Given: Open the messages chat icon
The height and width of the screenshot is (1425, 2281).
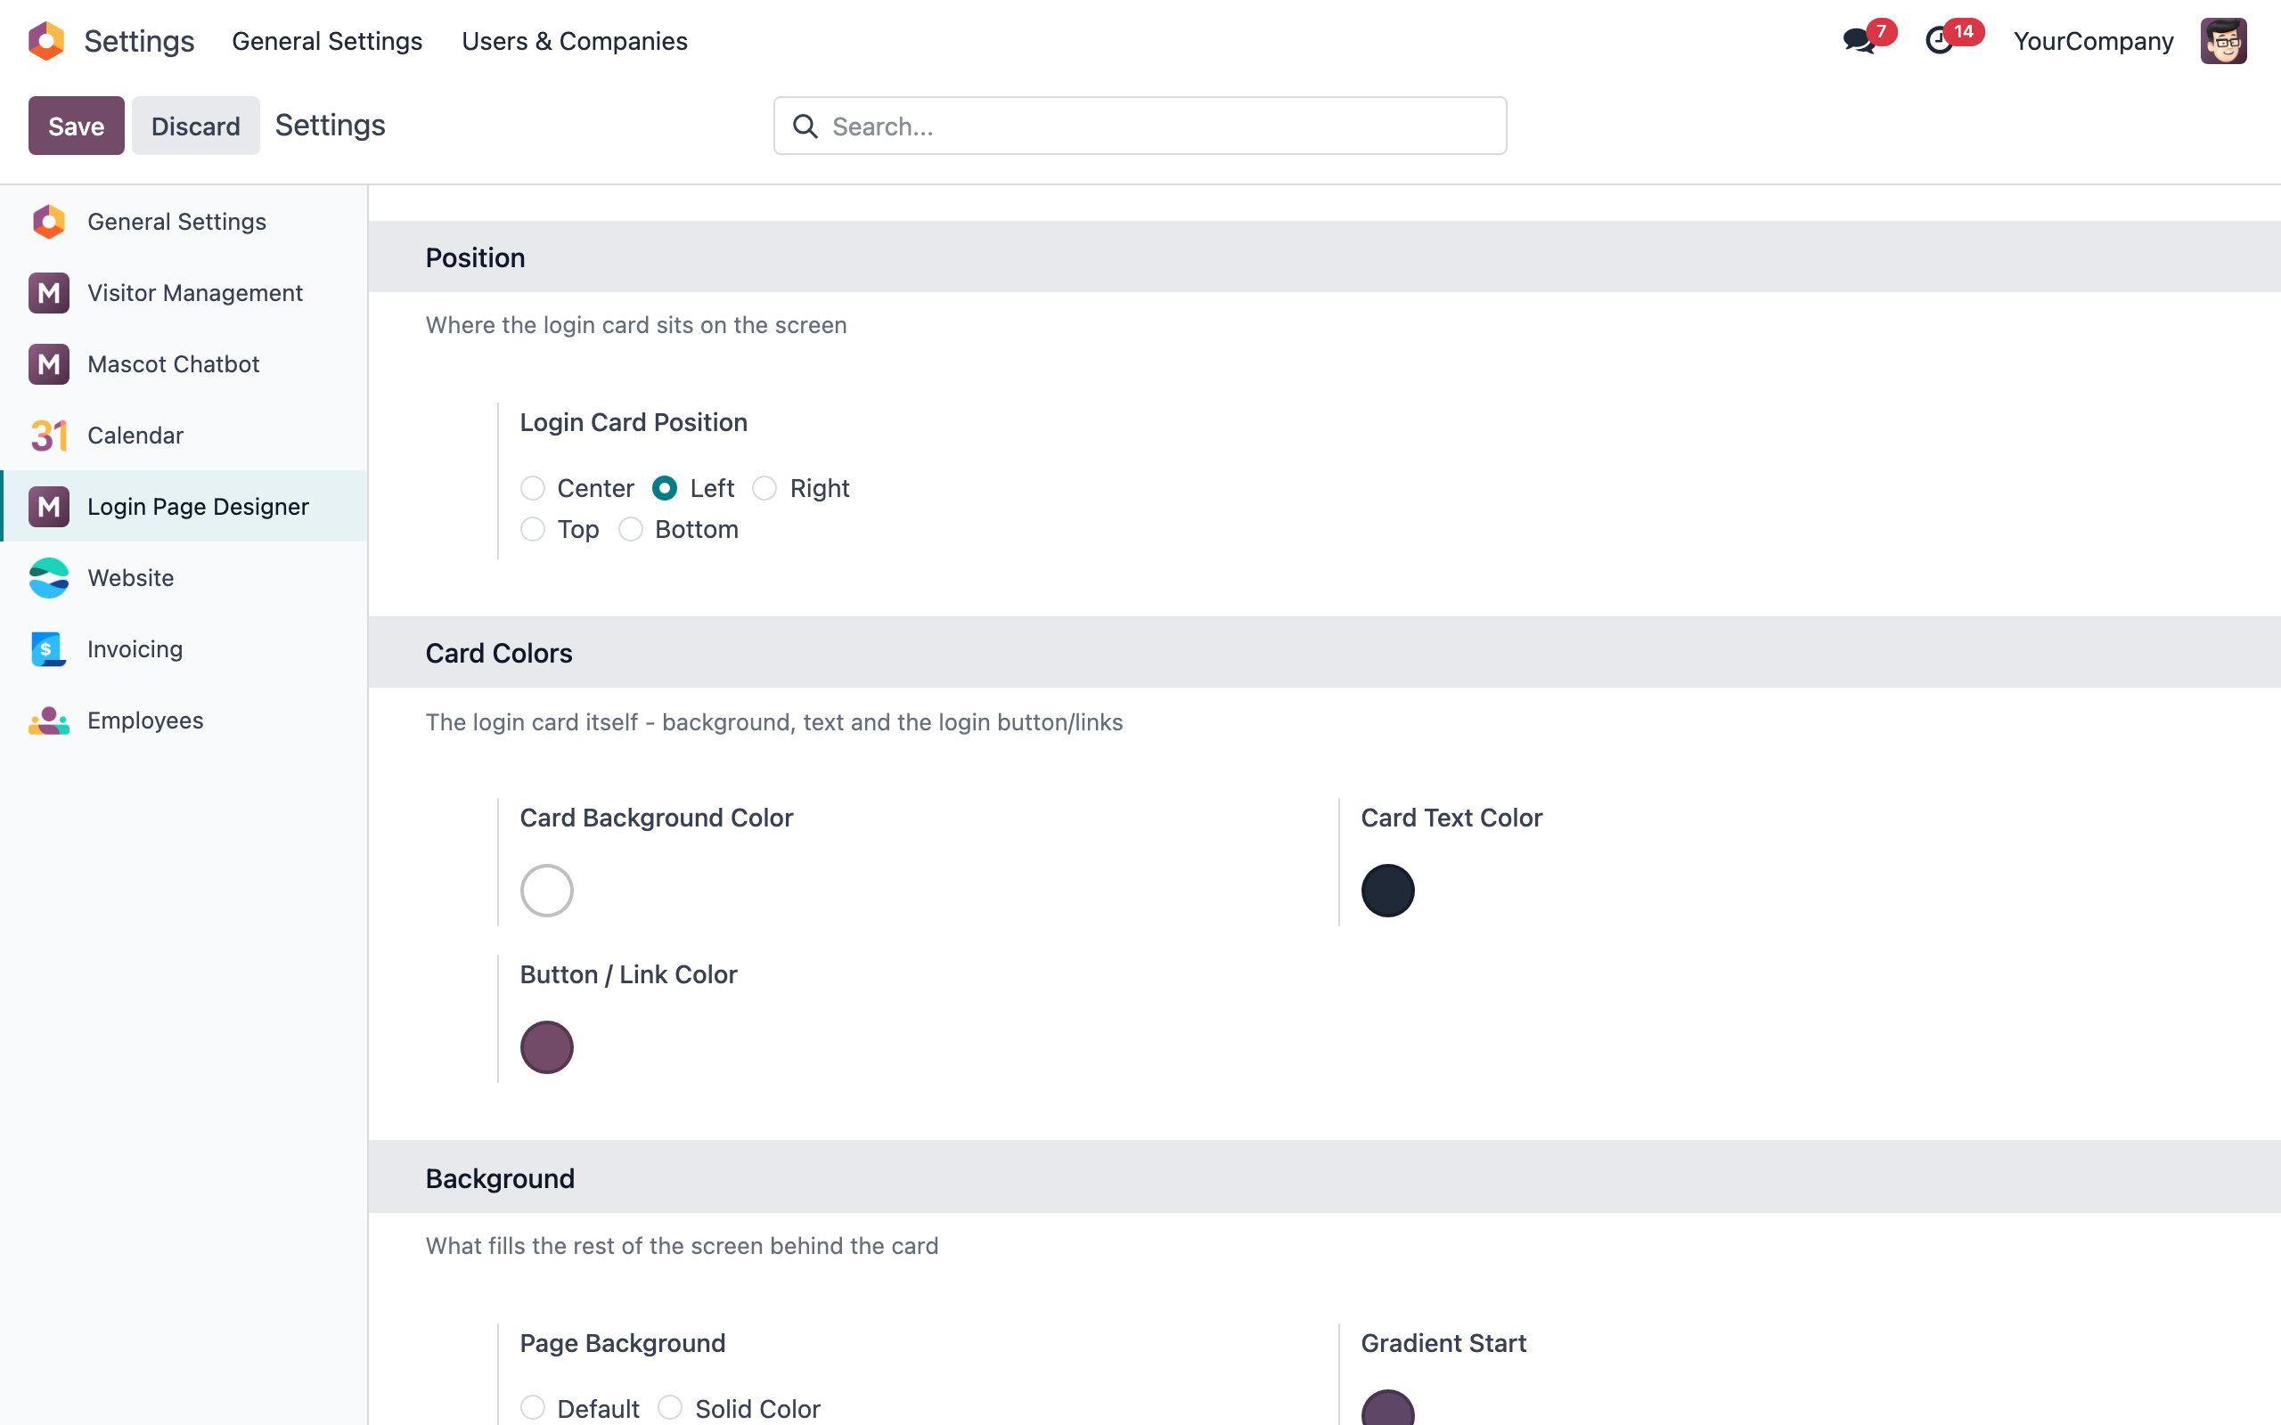Looking at the screenshot, I should pos(1860,42).
